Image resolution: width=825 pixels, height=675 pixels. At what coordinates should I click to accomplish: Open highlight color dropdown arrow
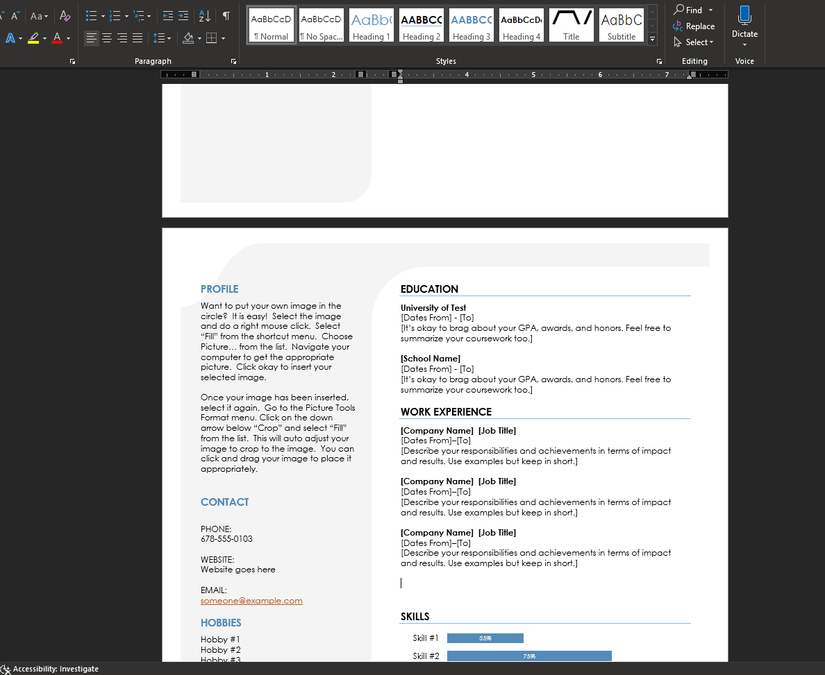coord(44,38)
